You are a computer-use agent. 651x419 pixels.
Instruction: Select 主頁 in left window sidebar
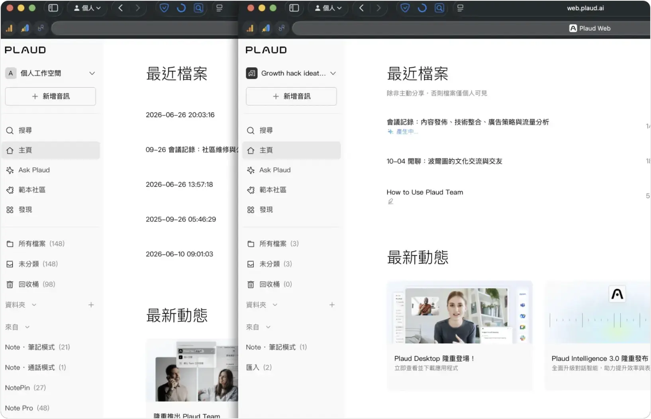coord(51,150)
